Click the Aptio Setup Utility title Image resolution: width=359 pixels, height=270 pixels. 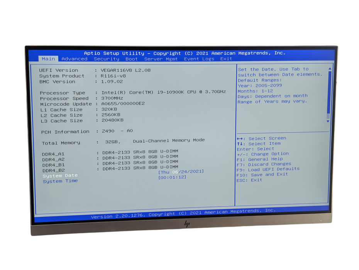(x=114, y=53)
